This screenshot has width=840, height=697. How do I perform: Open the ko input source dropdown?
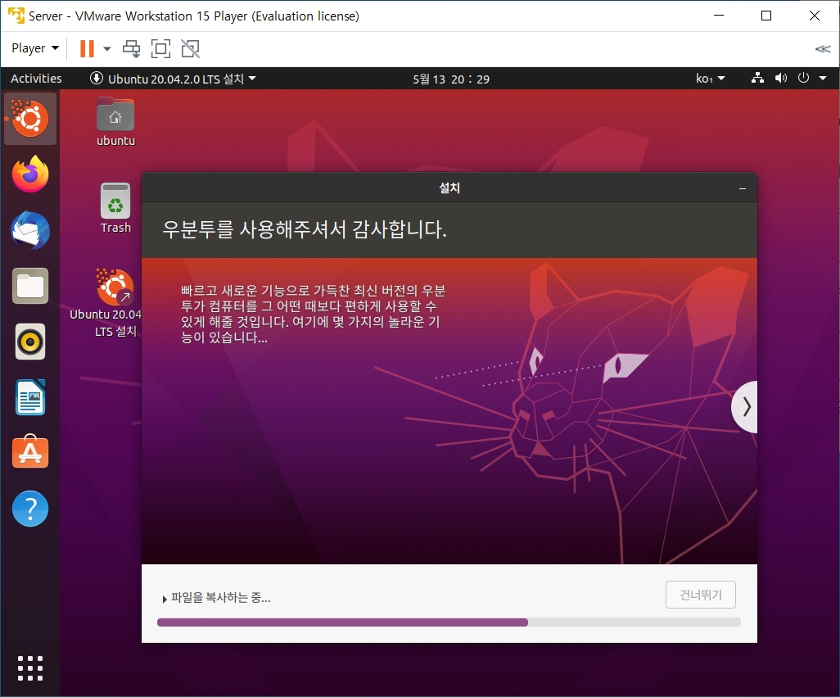tap(711, 79)
